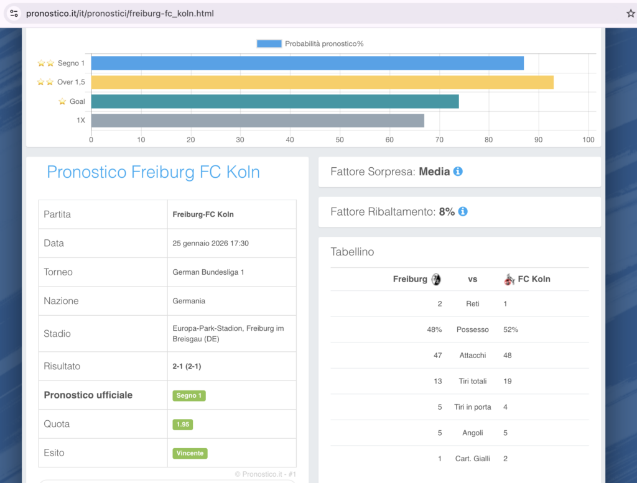This screenshot has width=637, height=483.
Task: Bookmark this page with the star icon
Action: point(630,13)
